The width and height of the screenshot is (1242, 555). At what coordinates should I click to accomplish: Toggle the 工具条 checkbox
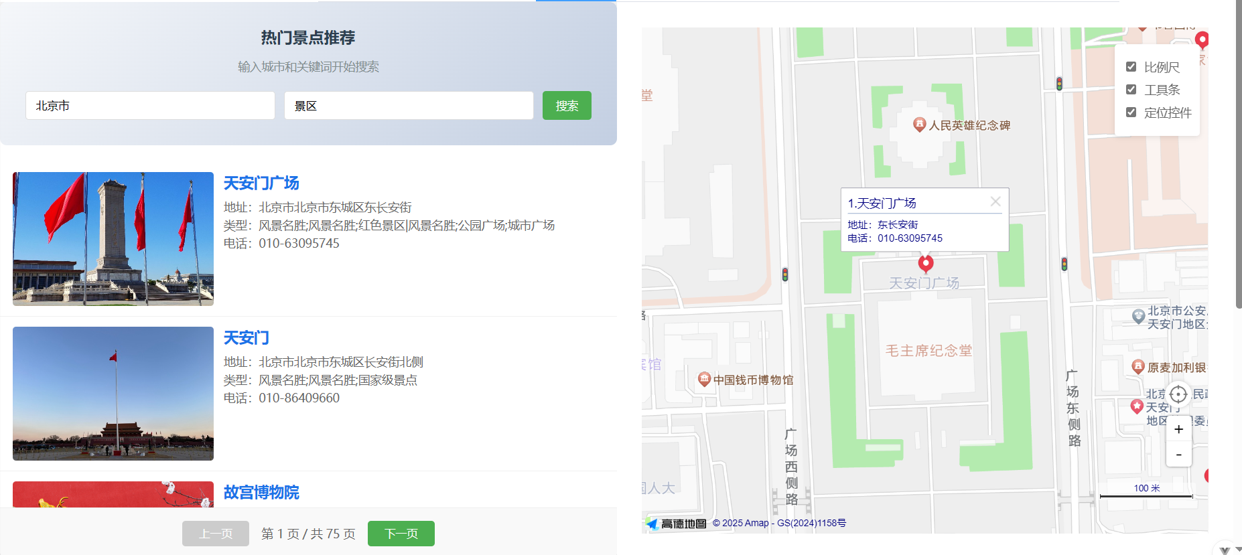tap(1131, 90)
